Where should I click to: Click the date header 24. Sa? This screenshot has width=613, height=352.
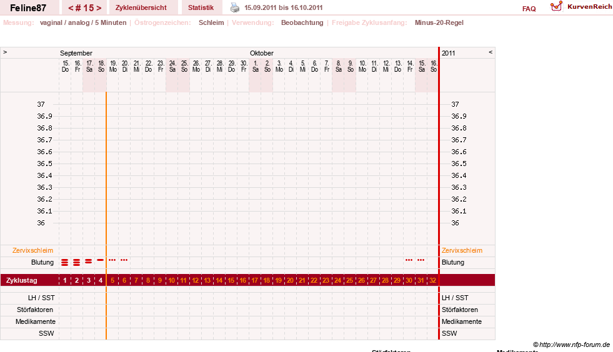[x=172, y=66]
